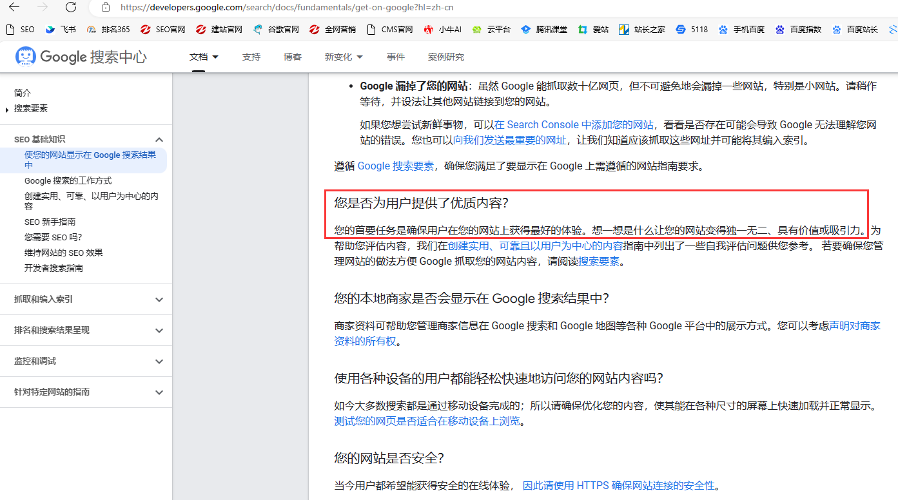
Task: Open the 全网营销 bookmark
Action: click(333, 30)
